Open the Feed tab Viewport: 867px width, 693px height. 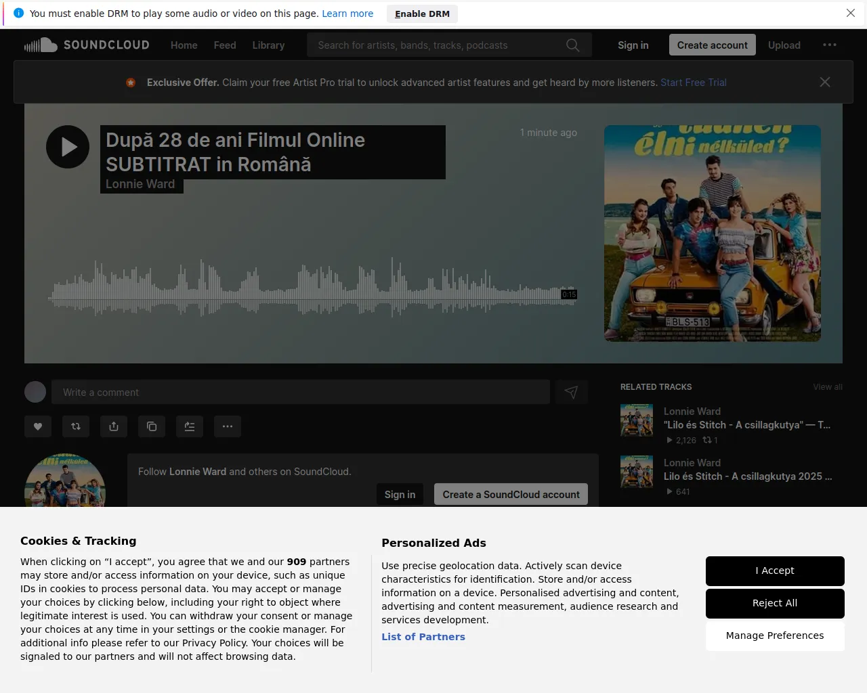pos(225,45)
